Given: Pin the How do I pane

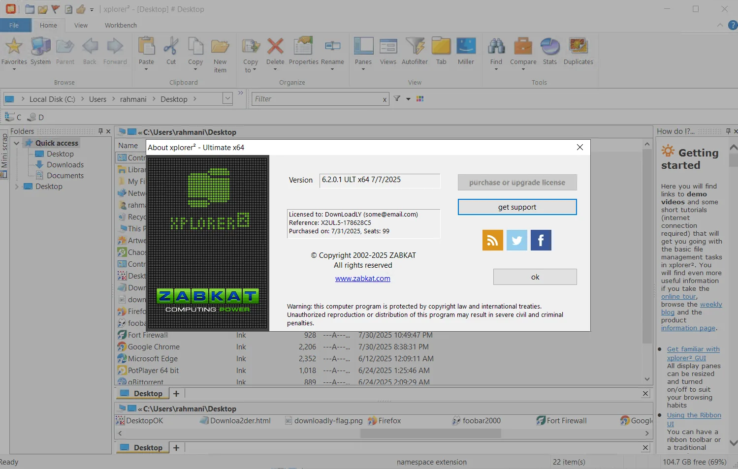Looking at the screenshot, I should 728,131.
